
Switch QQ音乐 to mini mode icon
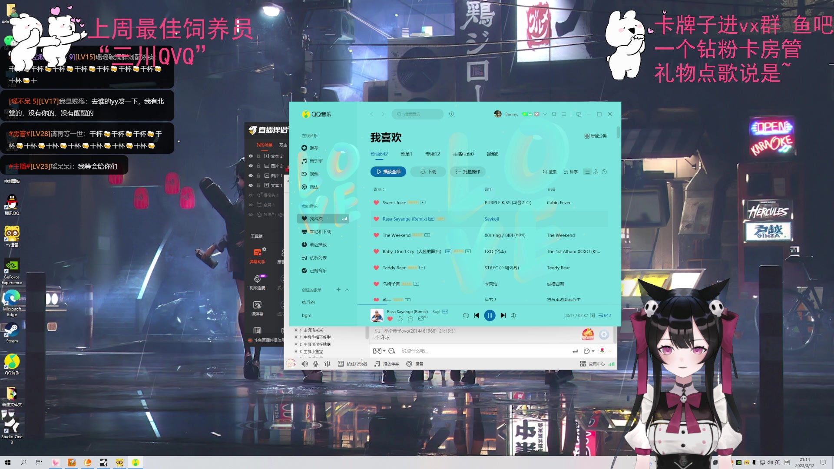tap(579, 114)
